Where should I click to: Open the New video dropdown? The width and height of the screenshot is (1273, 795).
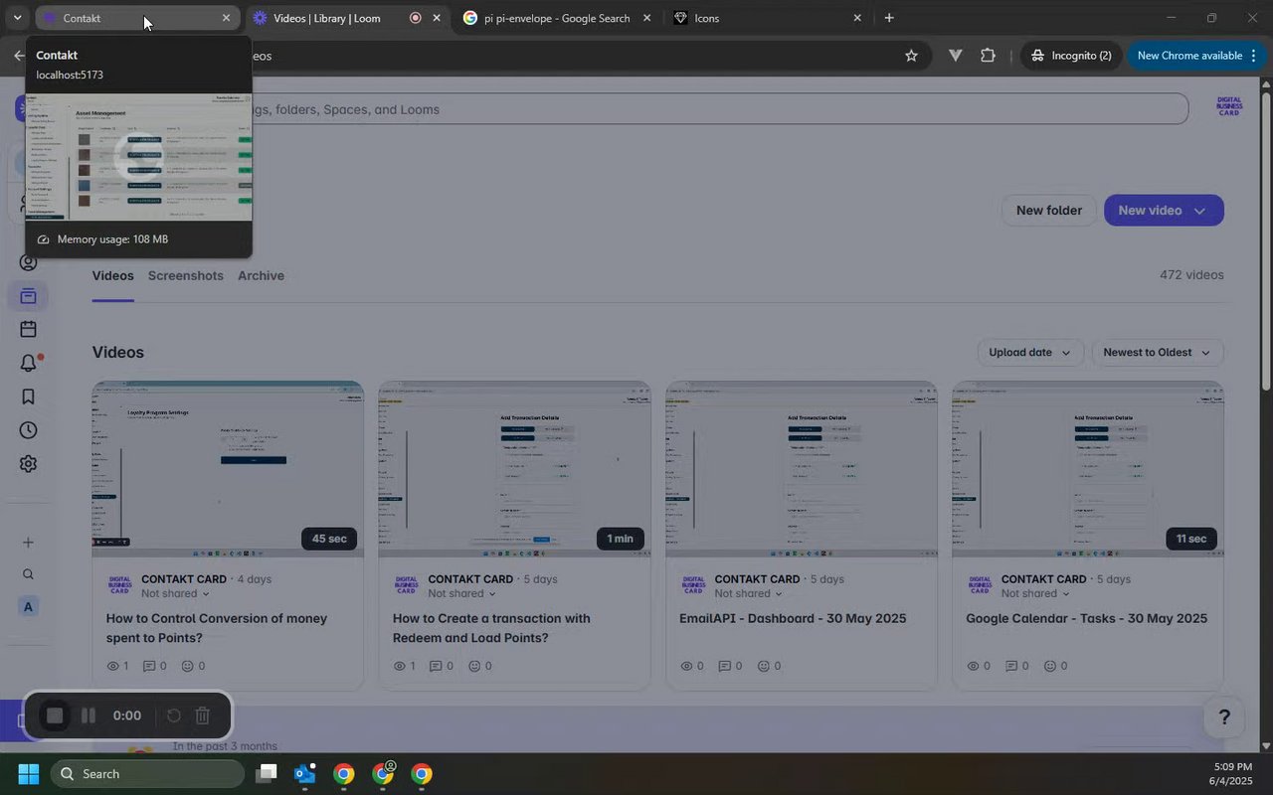1164,211
